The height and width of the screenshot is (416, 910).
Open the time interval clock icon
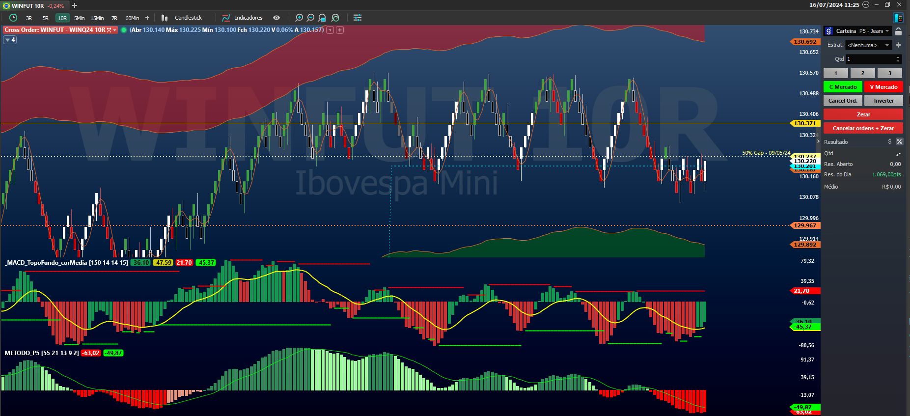coord(13,18)
